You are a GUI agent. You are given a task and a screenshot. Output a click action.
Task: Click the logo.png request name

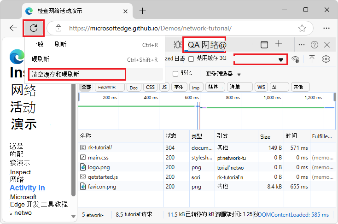pos(99,167)
